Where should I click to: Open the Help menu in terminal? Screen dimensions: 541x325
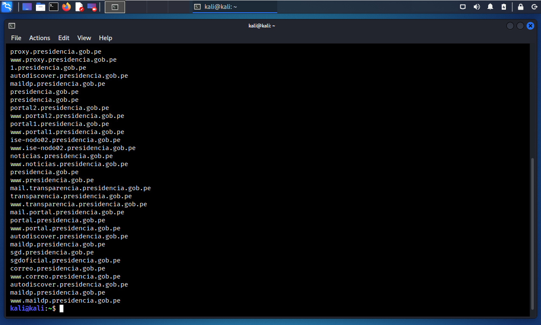pos(106,38)
